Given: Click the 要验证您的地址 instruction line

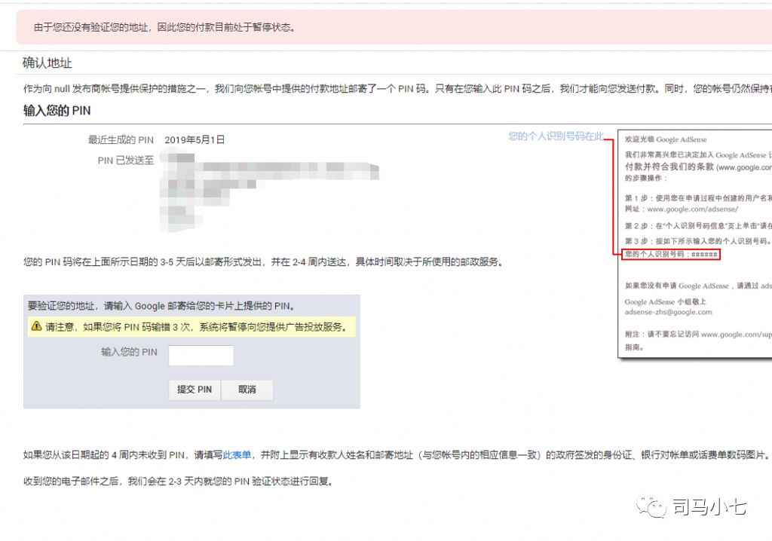Looking at the screenshot, I should 161,306.
